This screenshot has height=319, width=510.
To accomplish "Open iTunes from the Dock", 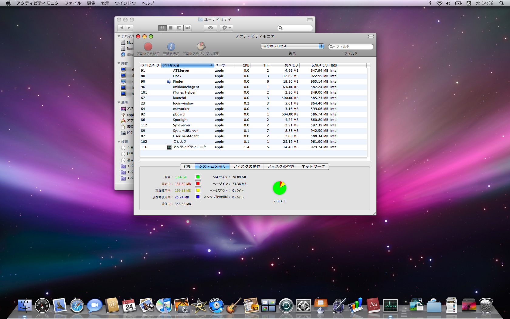I will pos(164,306).
